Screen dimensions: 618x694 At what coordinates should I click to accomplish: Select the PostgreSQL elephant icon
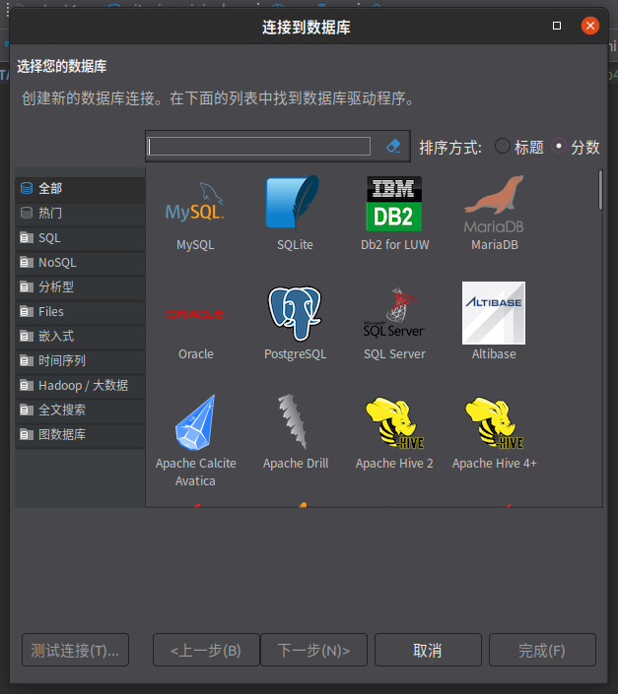tap(295, 322)
